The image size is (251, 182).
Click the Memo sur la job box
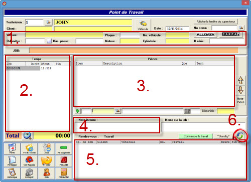[204, 127]
